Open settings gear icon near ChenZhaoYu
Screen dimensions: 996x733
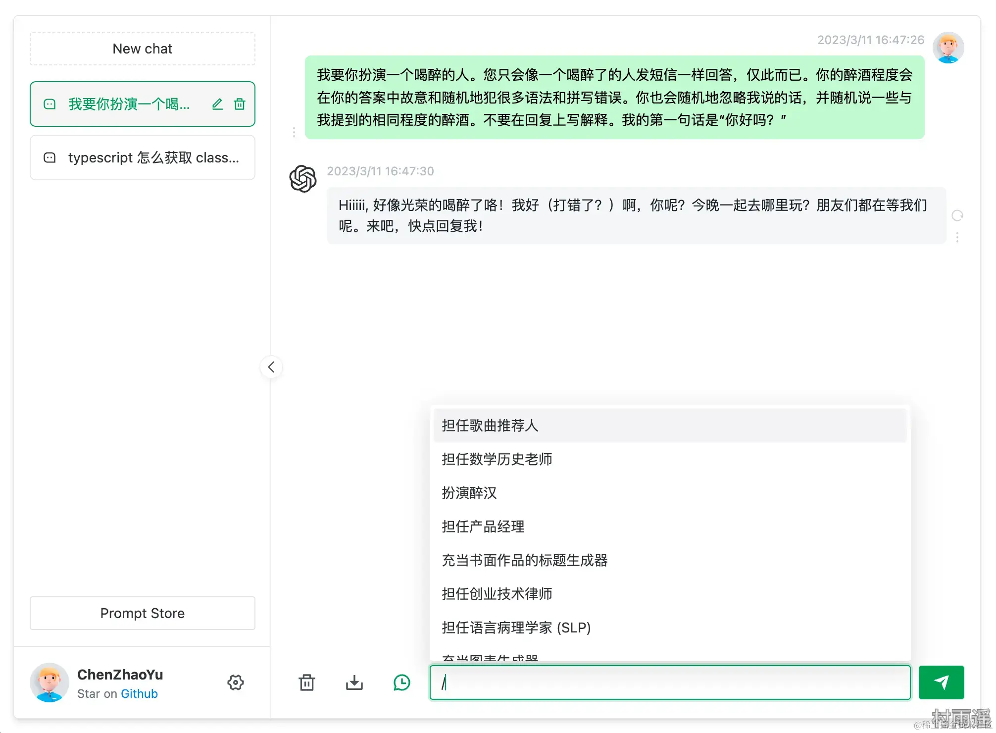coord(236,682)
